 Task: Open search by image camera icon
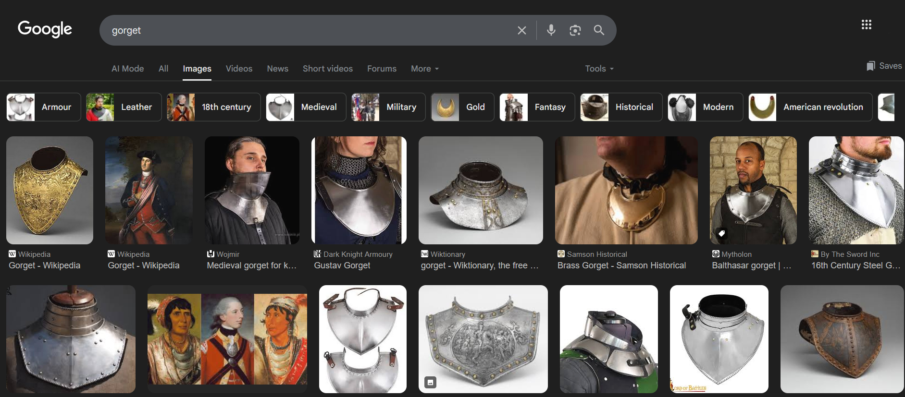[x=575, y=30]
